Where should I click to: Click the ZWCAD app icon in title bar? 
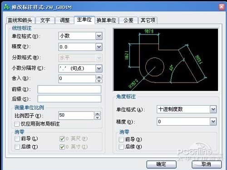7,7
